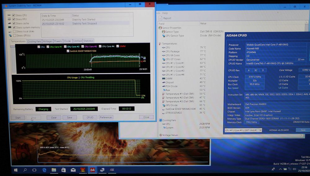Toggle DIMM graph line checkbox
The width and height of the screenshot is (310, 176).
(x=117, y=46)
